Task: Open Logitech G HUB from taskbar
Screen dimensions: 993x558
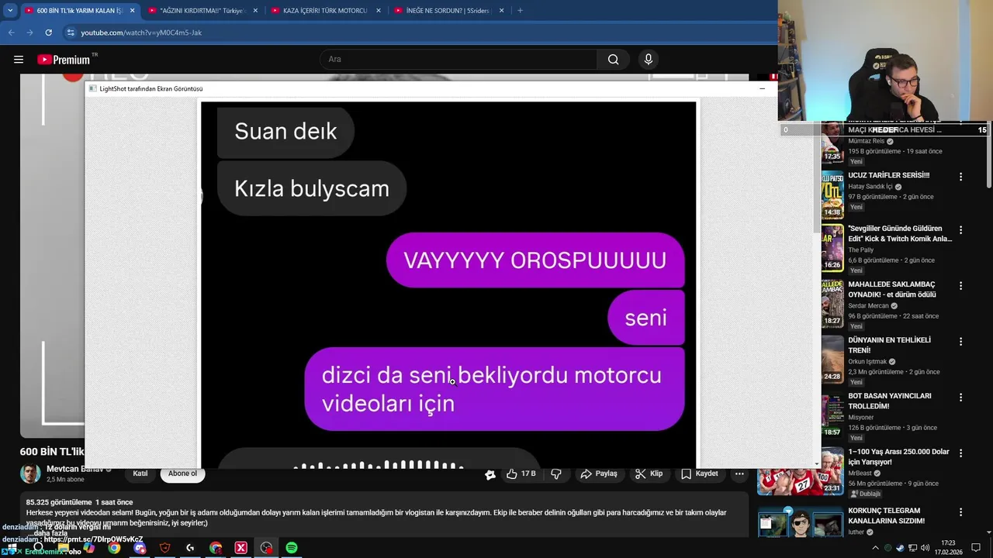Action: click(190, 548)
